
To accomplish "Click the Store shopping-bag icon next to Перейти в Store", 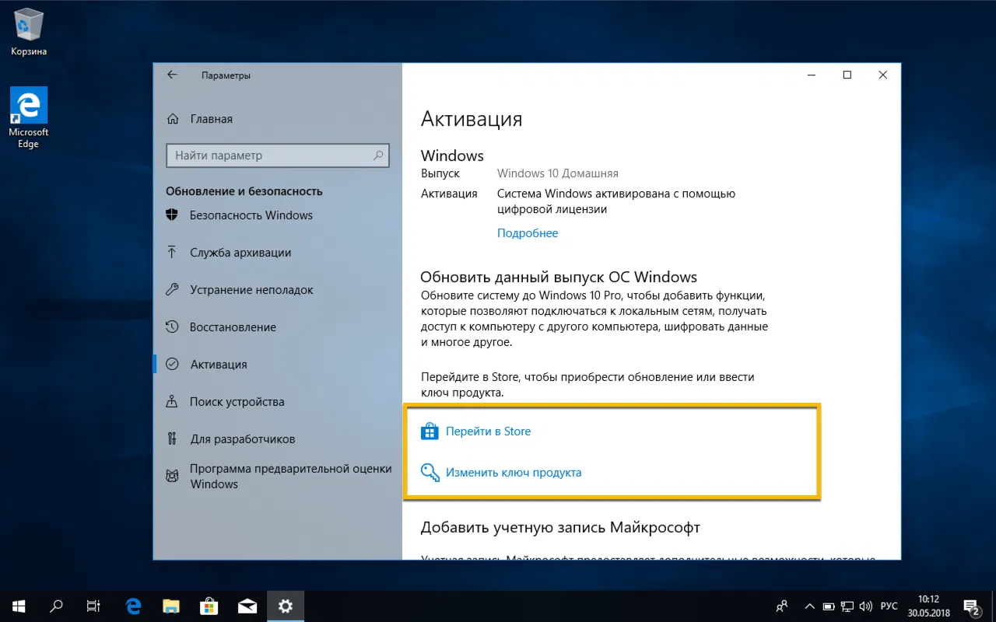I will point(430,431).
